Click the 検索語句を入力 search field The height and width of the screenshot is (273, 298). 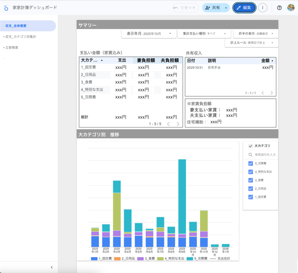pos(265,155)
